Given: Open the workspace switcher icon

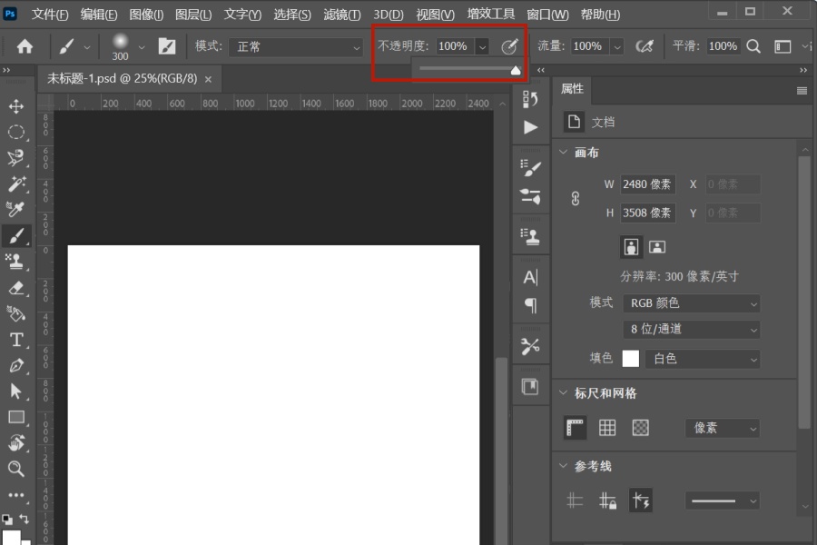Looking at the screenshot, I should click(x=783, y=46).
